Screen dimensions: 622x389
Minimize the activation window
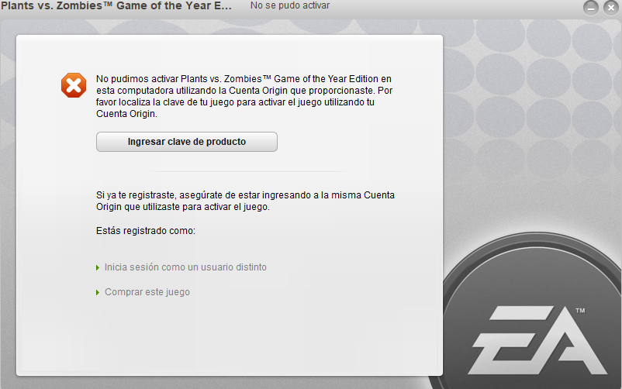[x=591, y=8]
